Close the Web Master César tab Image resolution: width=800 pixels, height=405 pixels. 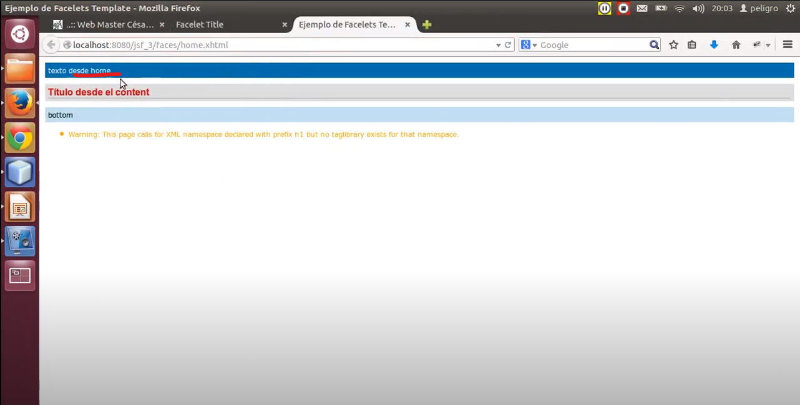pyautogui.click(x=162, y=25)
